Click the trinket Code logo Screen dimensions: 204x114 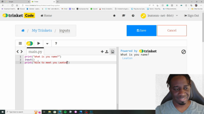(x=18, y=16)
